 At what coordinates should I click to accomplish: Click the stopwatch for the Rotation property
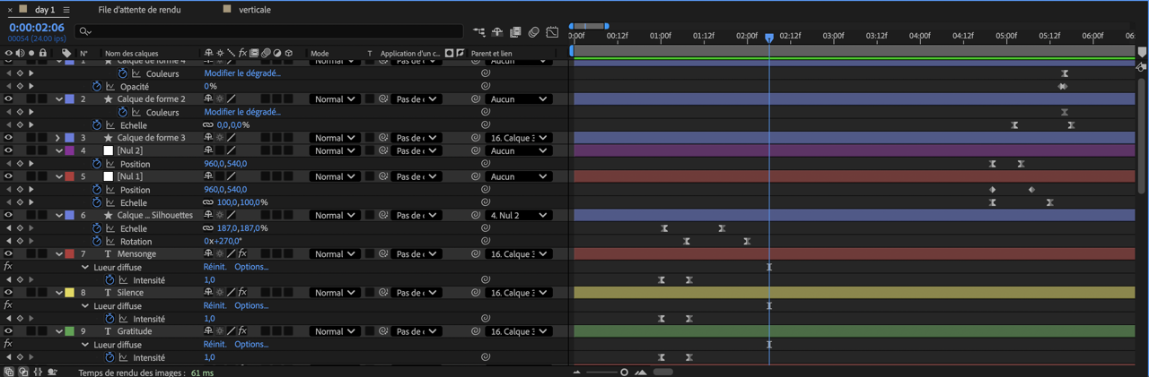97,242
